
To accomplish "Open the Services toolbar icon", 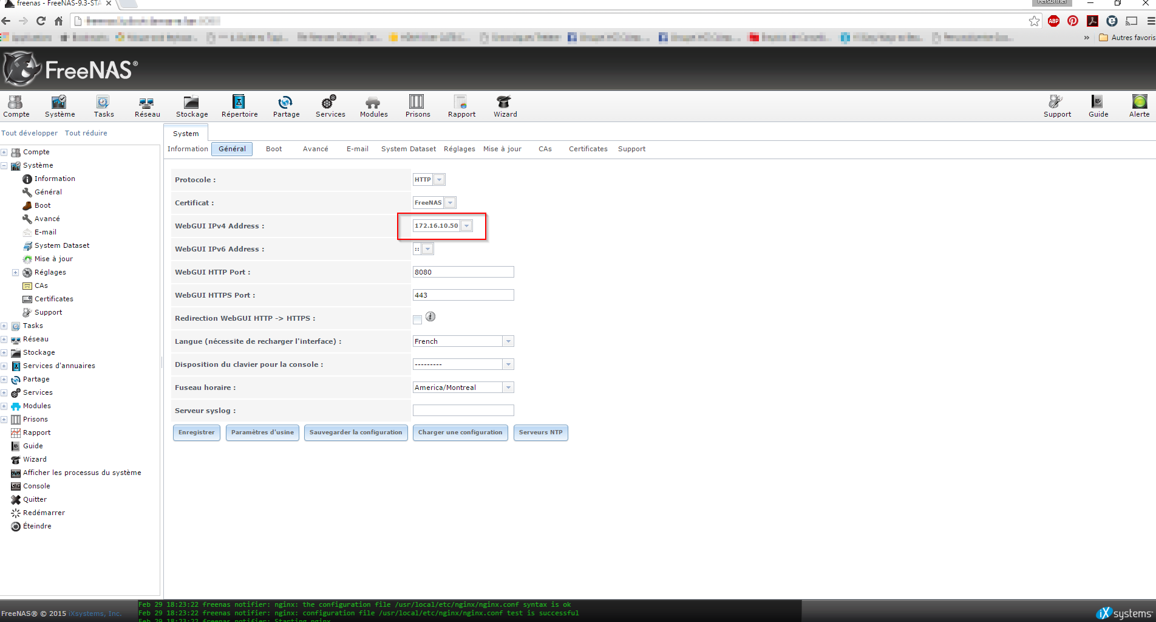I will [330, 106].
